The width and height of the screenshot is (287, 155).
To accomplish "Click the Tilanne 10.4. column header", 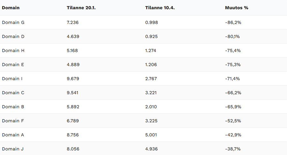I will 159,8.
